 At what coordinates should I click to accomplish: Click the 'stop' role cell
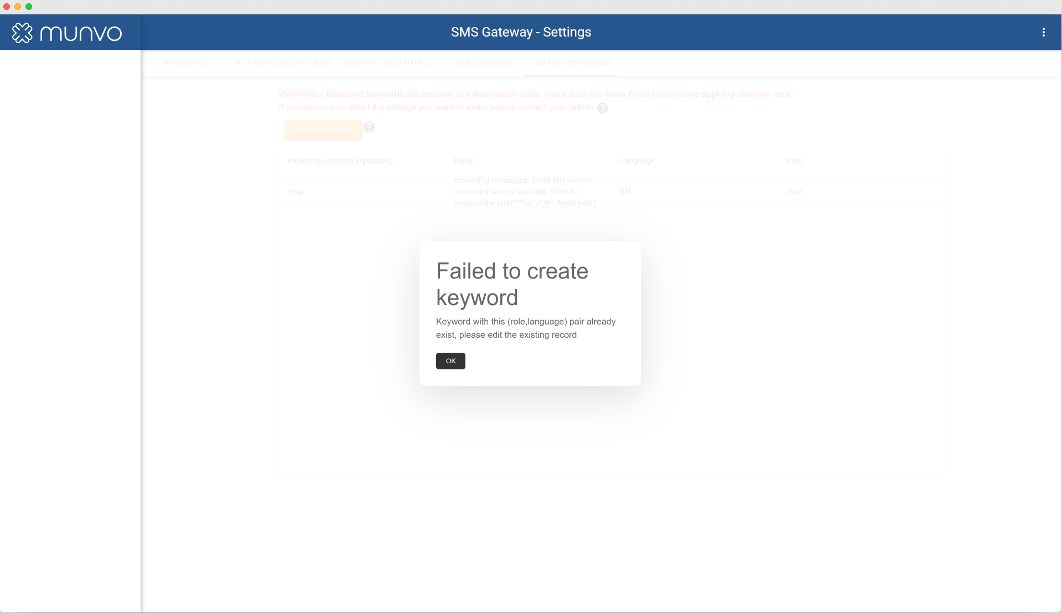(x=794, y=192)
